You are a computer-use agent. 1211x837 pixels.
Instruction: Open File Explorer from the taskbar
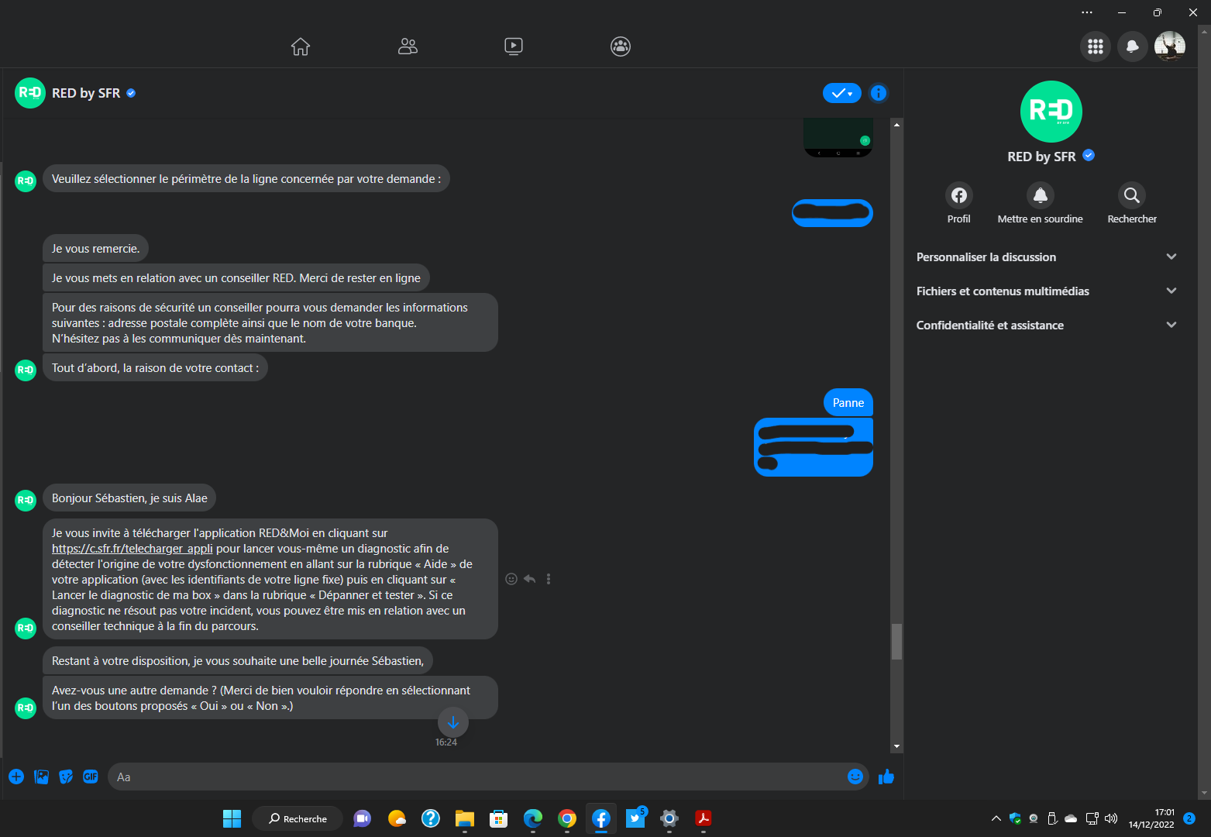coord(464,818)
